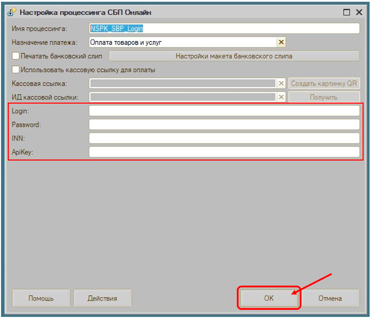
Task: Click Создать картинку QR button
Action: (x=324, y=83)
